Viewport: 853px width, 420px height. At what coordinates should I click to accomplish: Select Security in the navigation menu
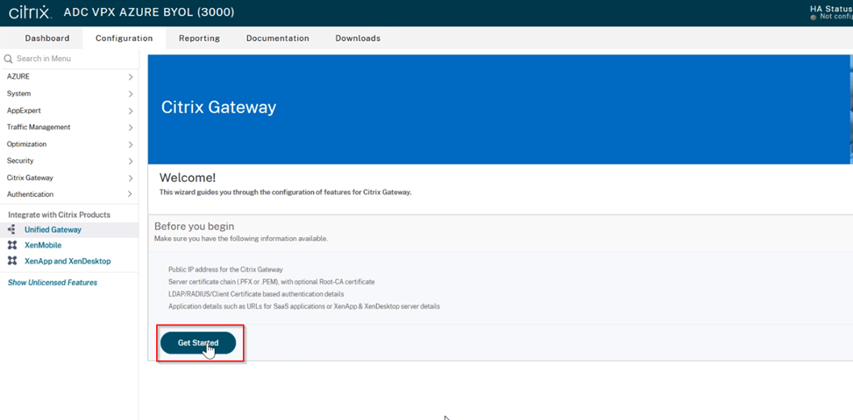20,161
